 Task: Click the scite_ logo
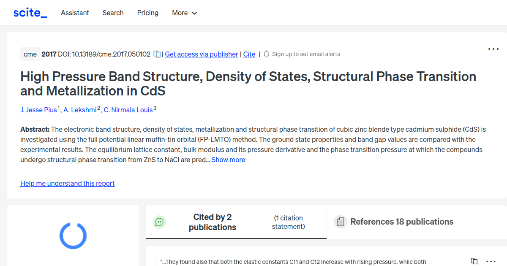tap(30, 12)
